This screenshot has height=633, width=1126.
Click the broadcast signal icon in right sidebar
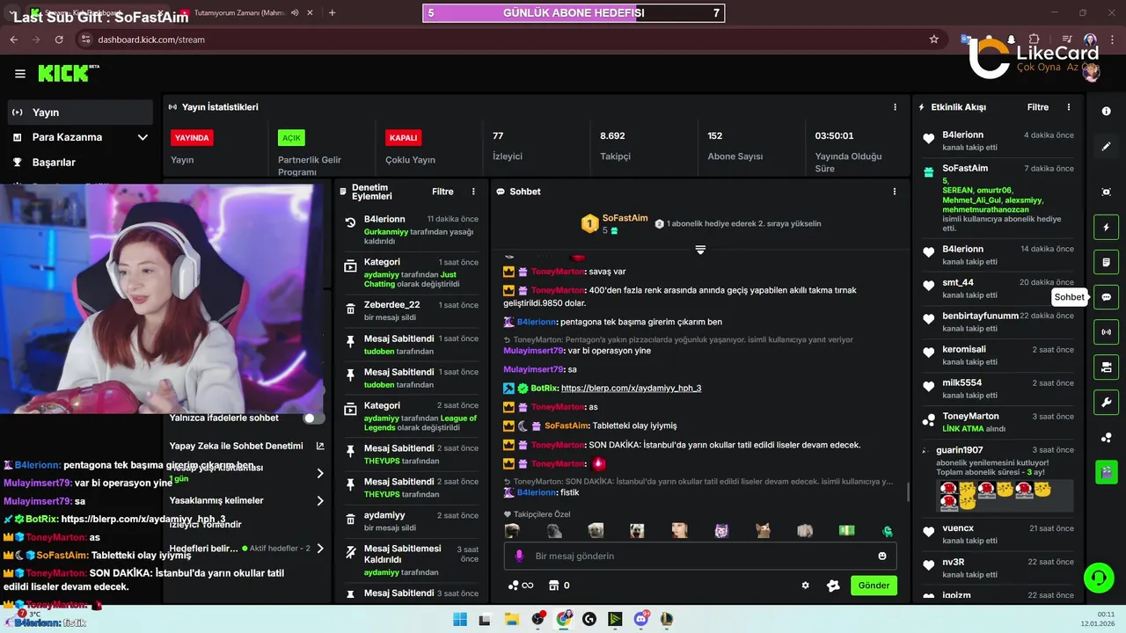[x=1106, y=332]
